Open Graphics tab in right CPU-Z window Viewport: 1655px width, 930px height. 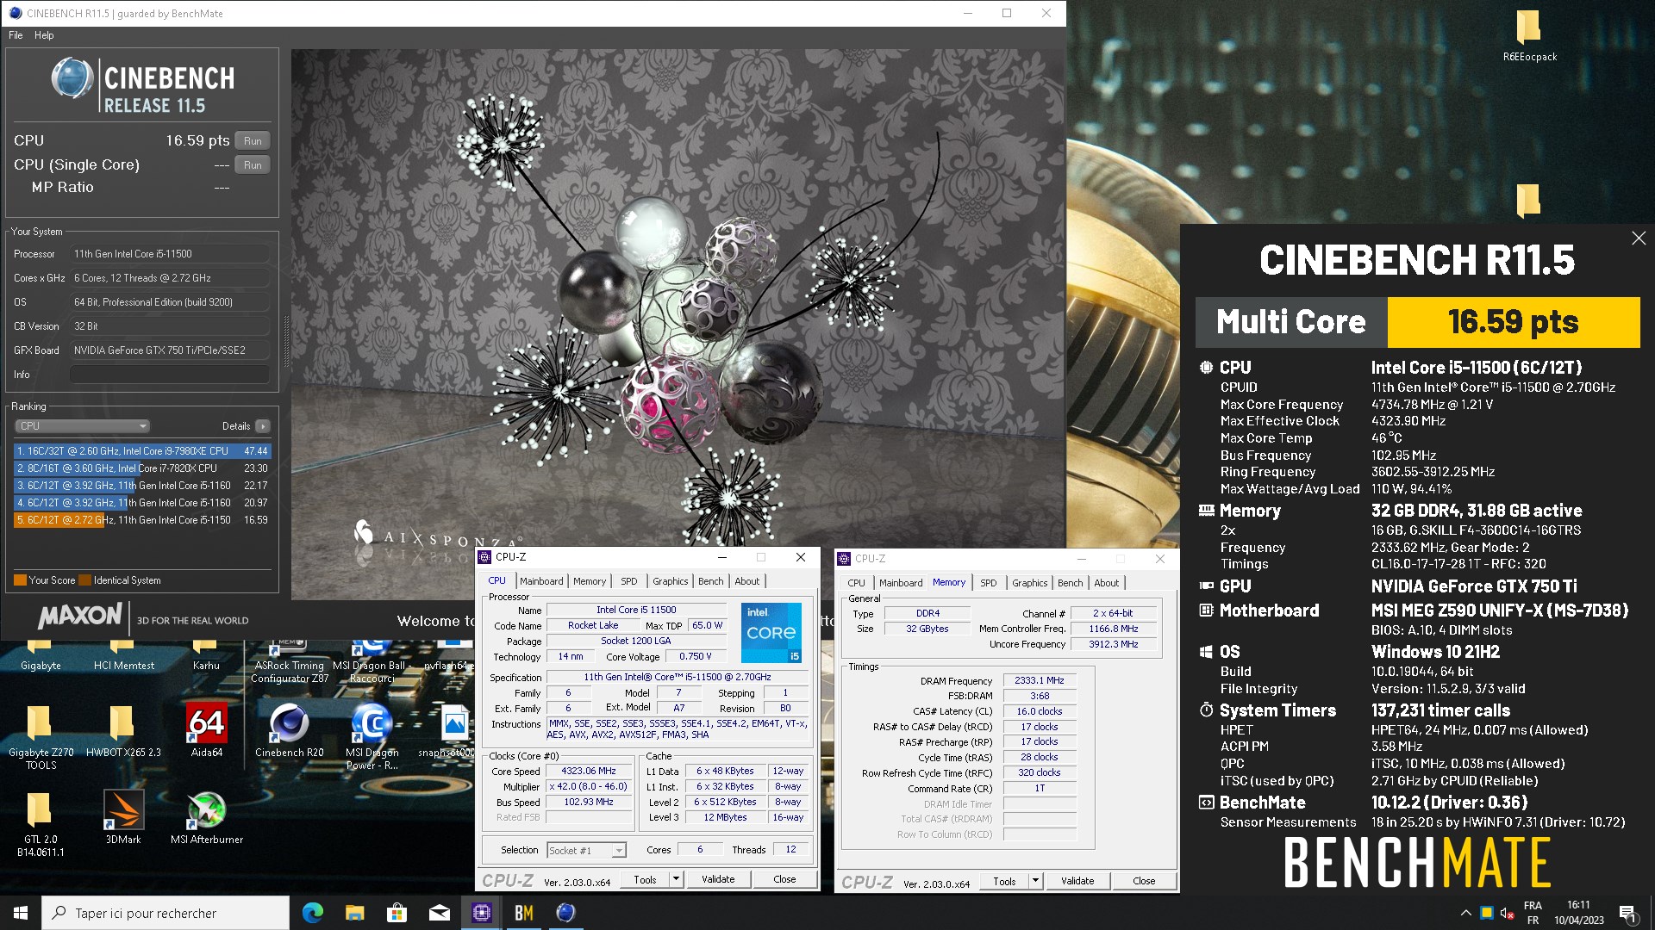(1029, 583)
